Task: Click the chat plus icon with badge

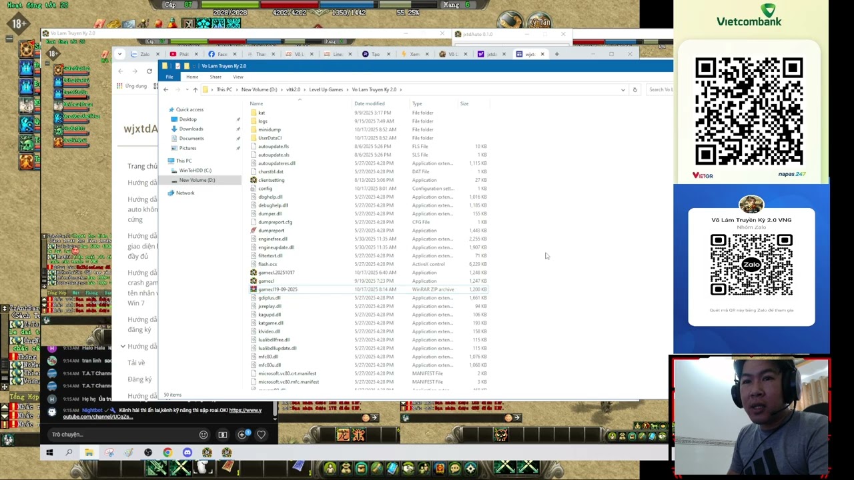Action: click(x=243, y=435)
